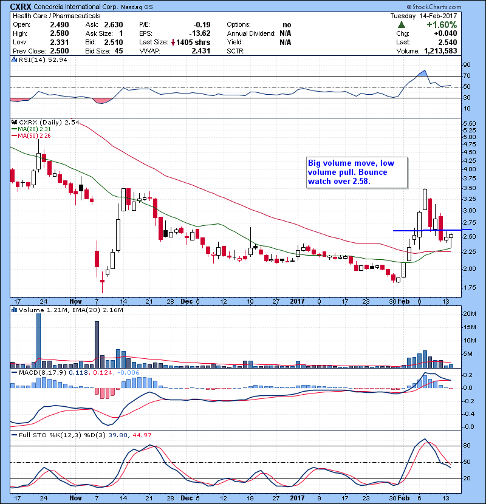Click Health Care / Pharmaceuticals sector text

click(56, 16)
